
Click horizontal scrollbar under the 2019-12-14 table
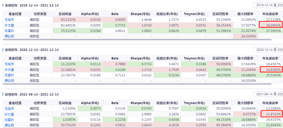tap(137, 39)
